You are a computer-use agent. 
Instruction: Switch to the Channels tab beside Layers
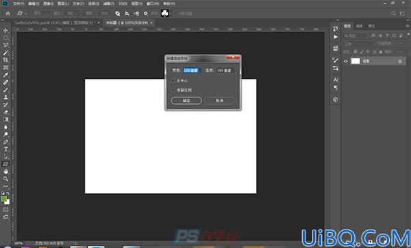360,26
